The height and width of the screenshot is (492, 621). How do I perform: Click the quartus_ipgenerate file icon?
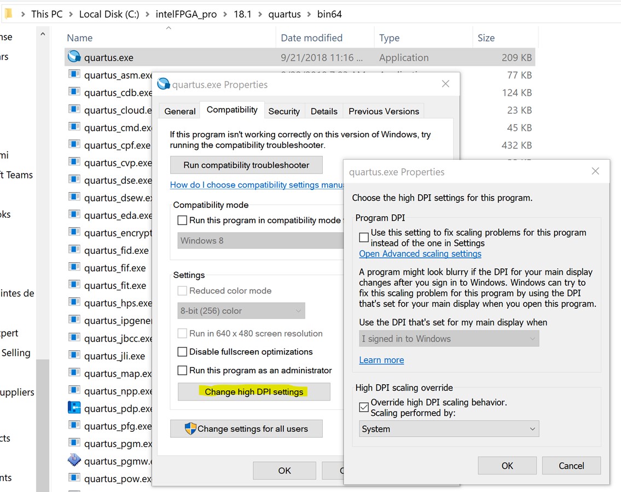[x=74, y=320]
